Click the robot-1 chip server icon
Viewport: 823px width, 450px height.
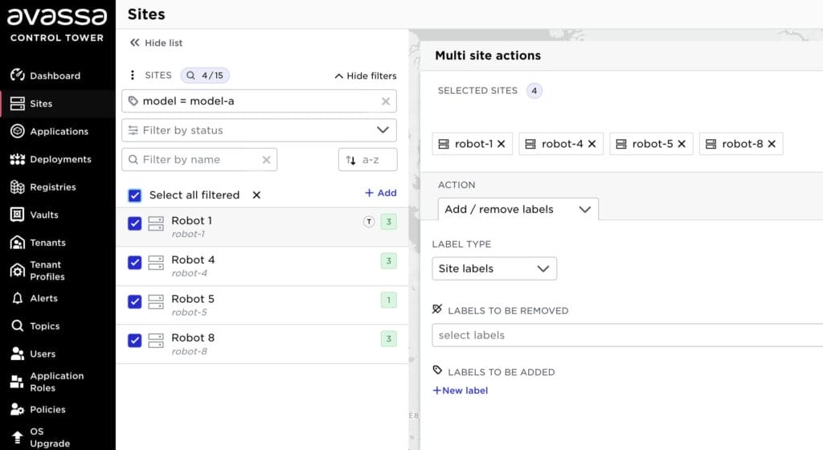click(444, 144)
